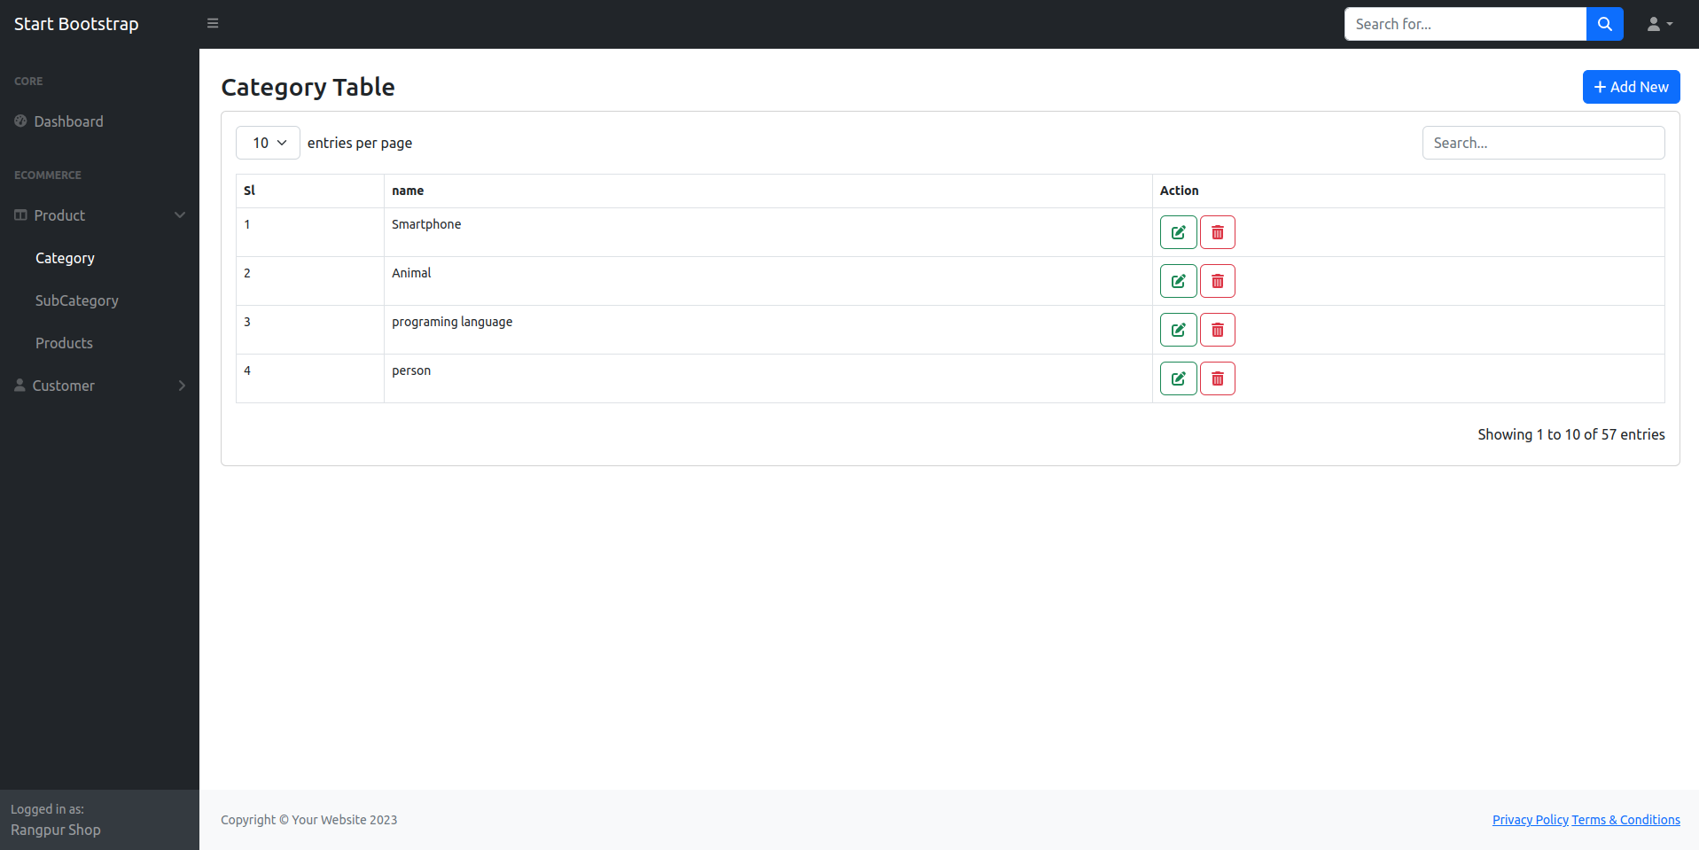
Task: Focus the table Search field
Action: point(1543,143)
